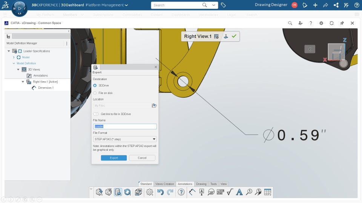
Task: Click the Update refresh tool in the toolbar
Action: tap(127, 192)
